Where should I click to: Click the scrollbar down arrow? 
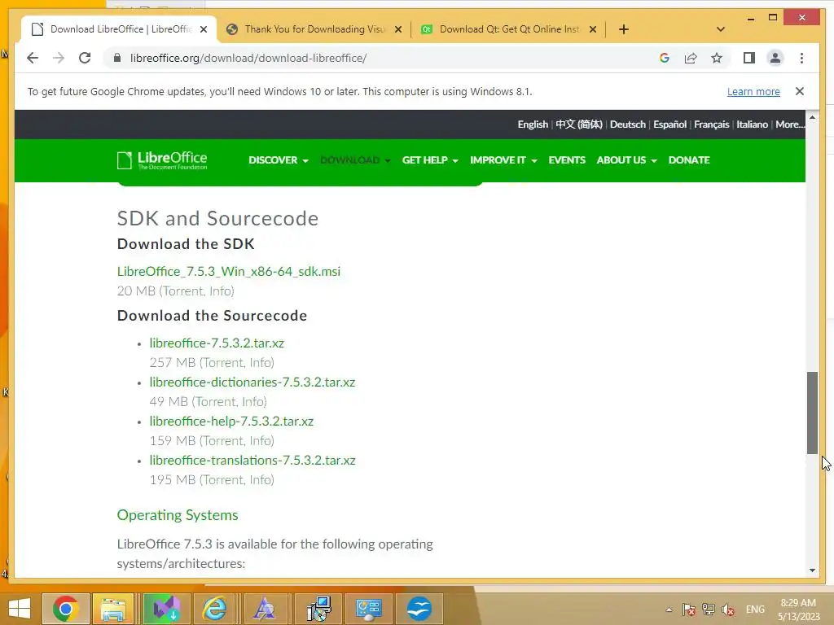click(812, 570)
